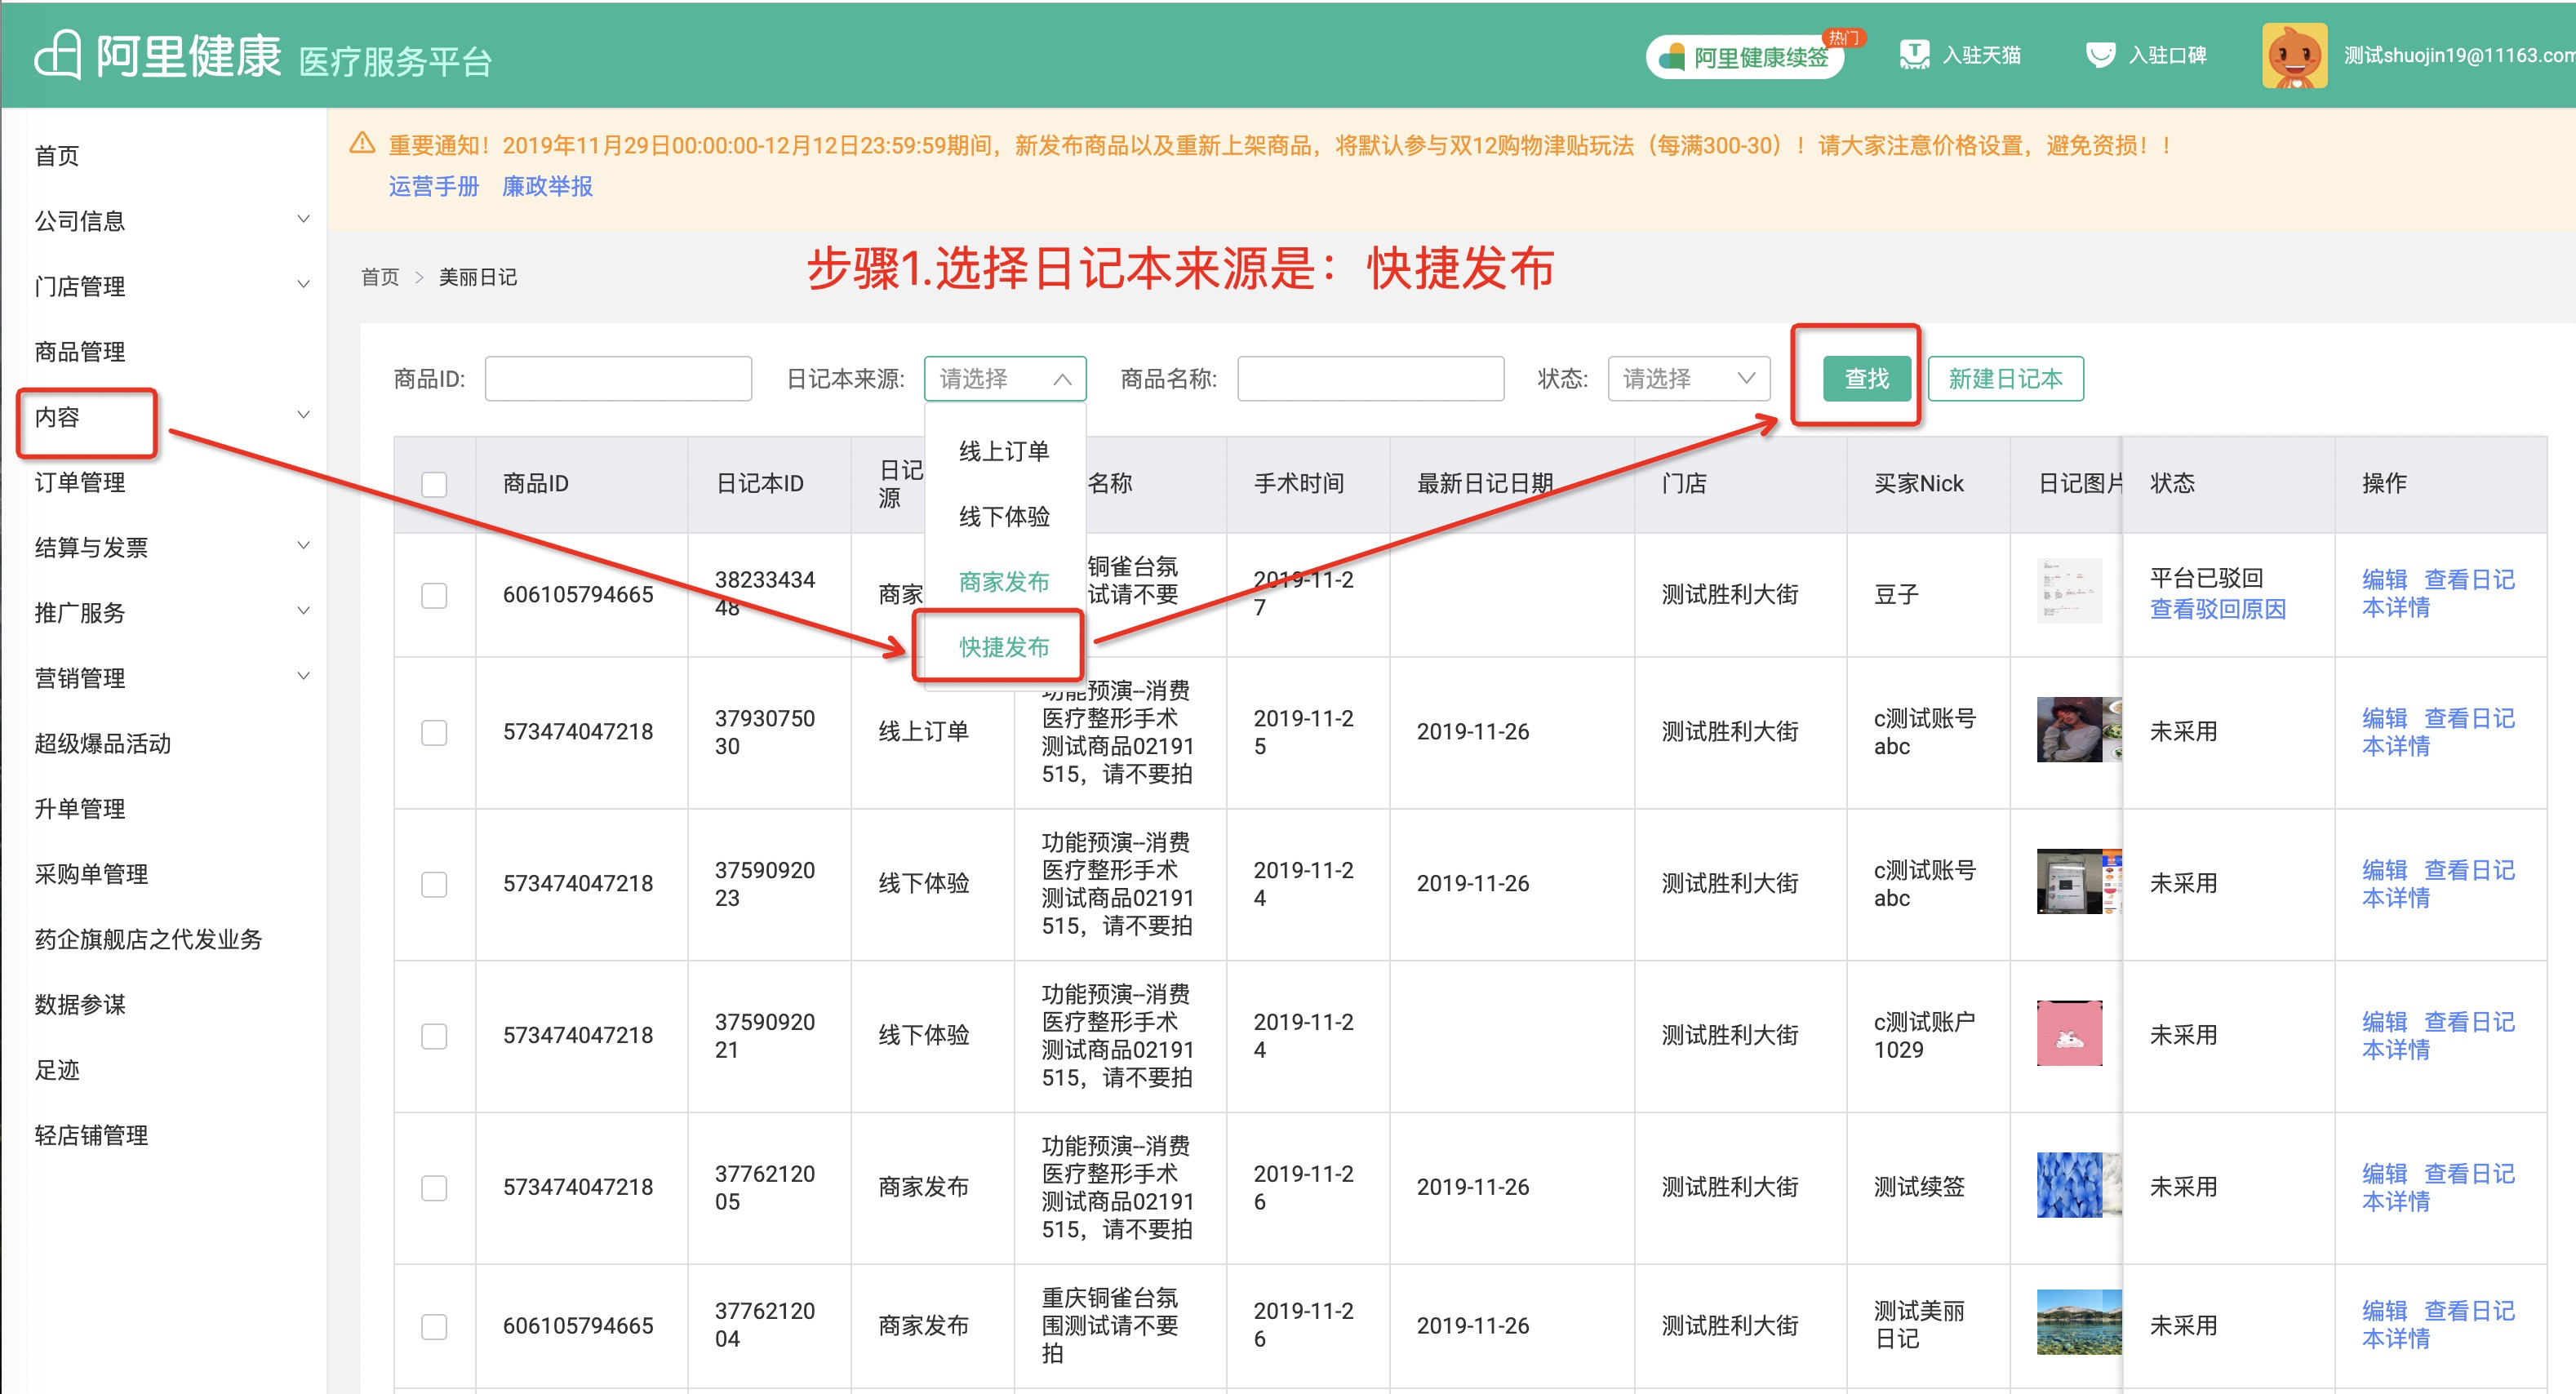2576x1394 pixels.
Task: Go to 首页 in sidebar
Action: point(57,156)
